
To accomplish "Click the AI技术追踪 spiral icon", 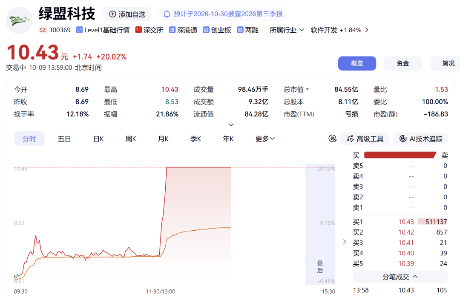I will (x=403, y=139).
